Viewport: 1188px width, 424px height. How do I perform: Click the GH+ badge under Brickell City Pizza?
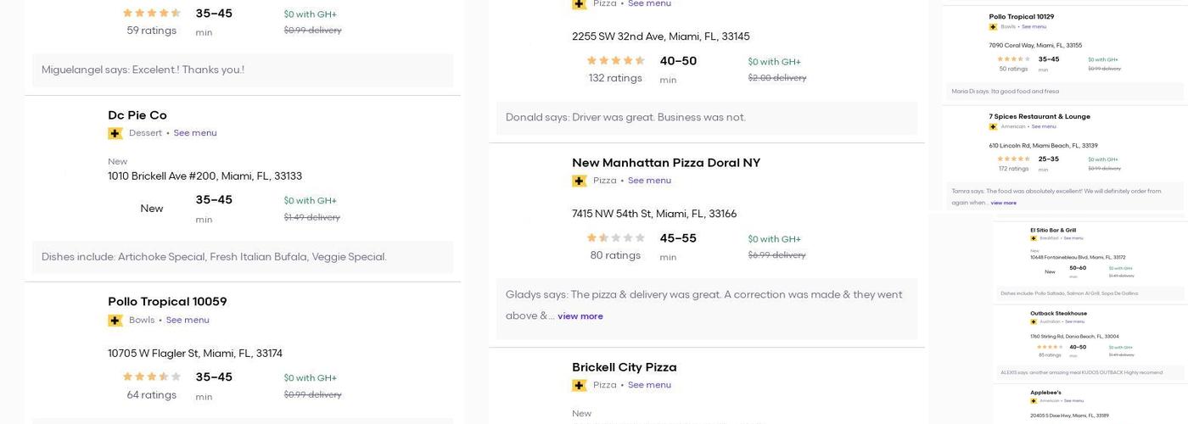tap(580, 385)
